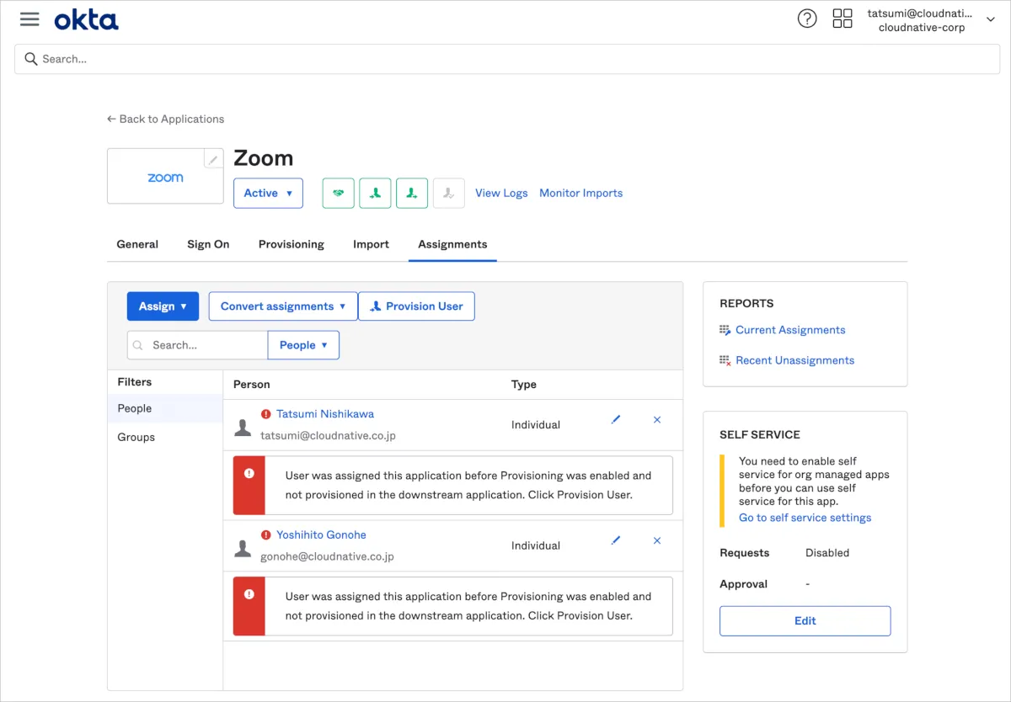Open the Active status dropdown
The width and height of the screenshot is (1011, 702).
point(268,193)
